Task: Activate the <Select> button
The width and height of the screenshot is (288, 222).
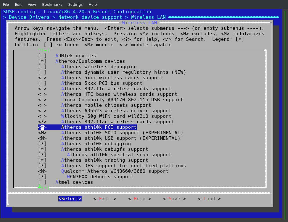Action: [x=70, y=199]
